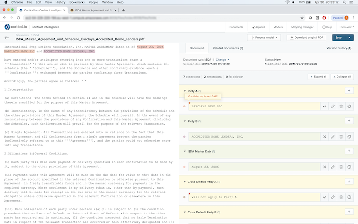Screen dimensions: 358x224
Task: Reject the ACCREDITED HOME LENDERS extraction X
Action: (325, 137)
